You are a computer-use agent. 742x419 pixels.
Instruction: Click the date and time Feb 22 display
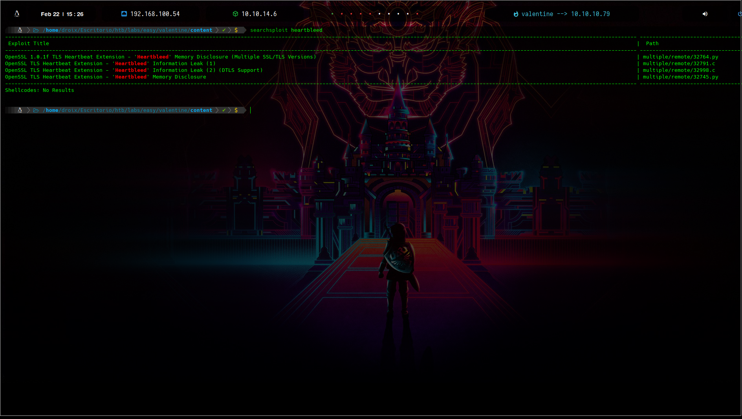pos(62,14)
